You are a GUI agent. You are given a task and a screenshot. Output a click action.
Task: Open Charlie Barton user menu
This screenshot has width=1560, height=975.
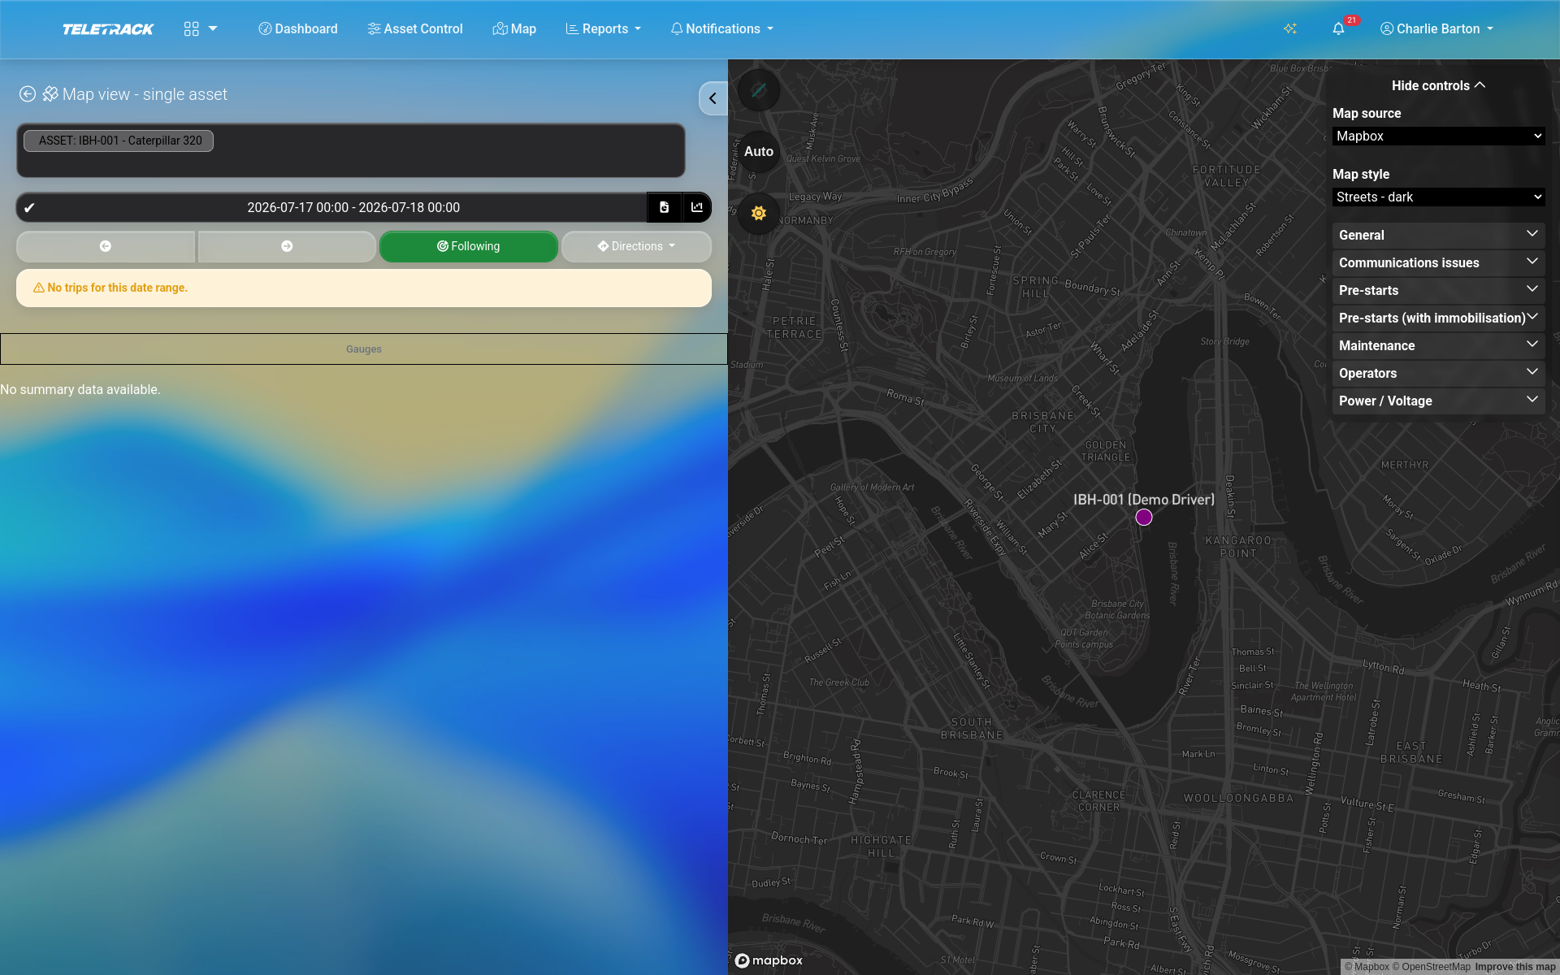[1436, 29]
